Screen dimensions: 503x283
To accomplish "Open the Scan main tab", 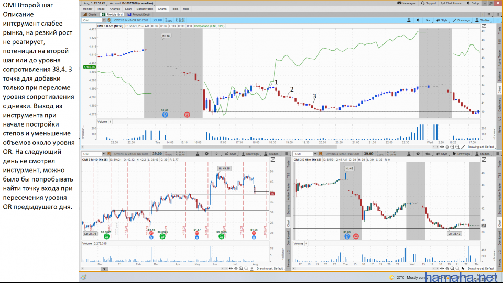I will (x=128, y=9).
